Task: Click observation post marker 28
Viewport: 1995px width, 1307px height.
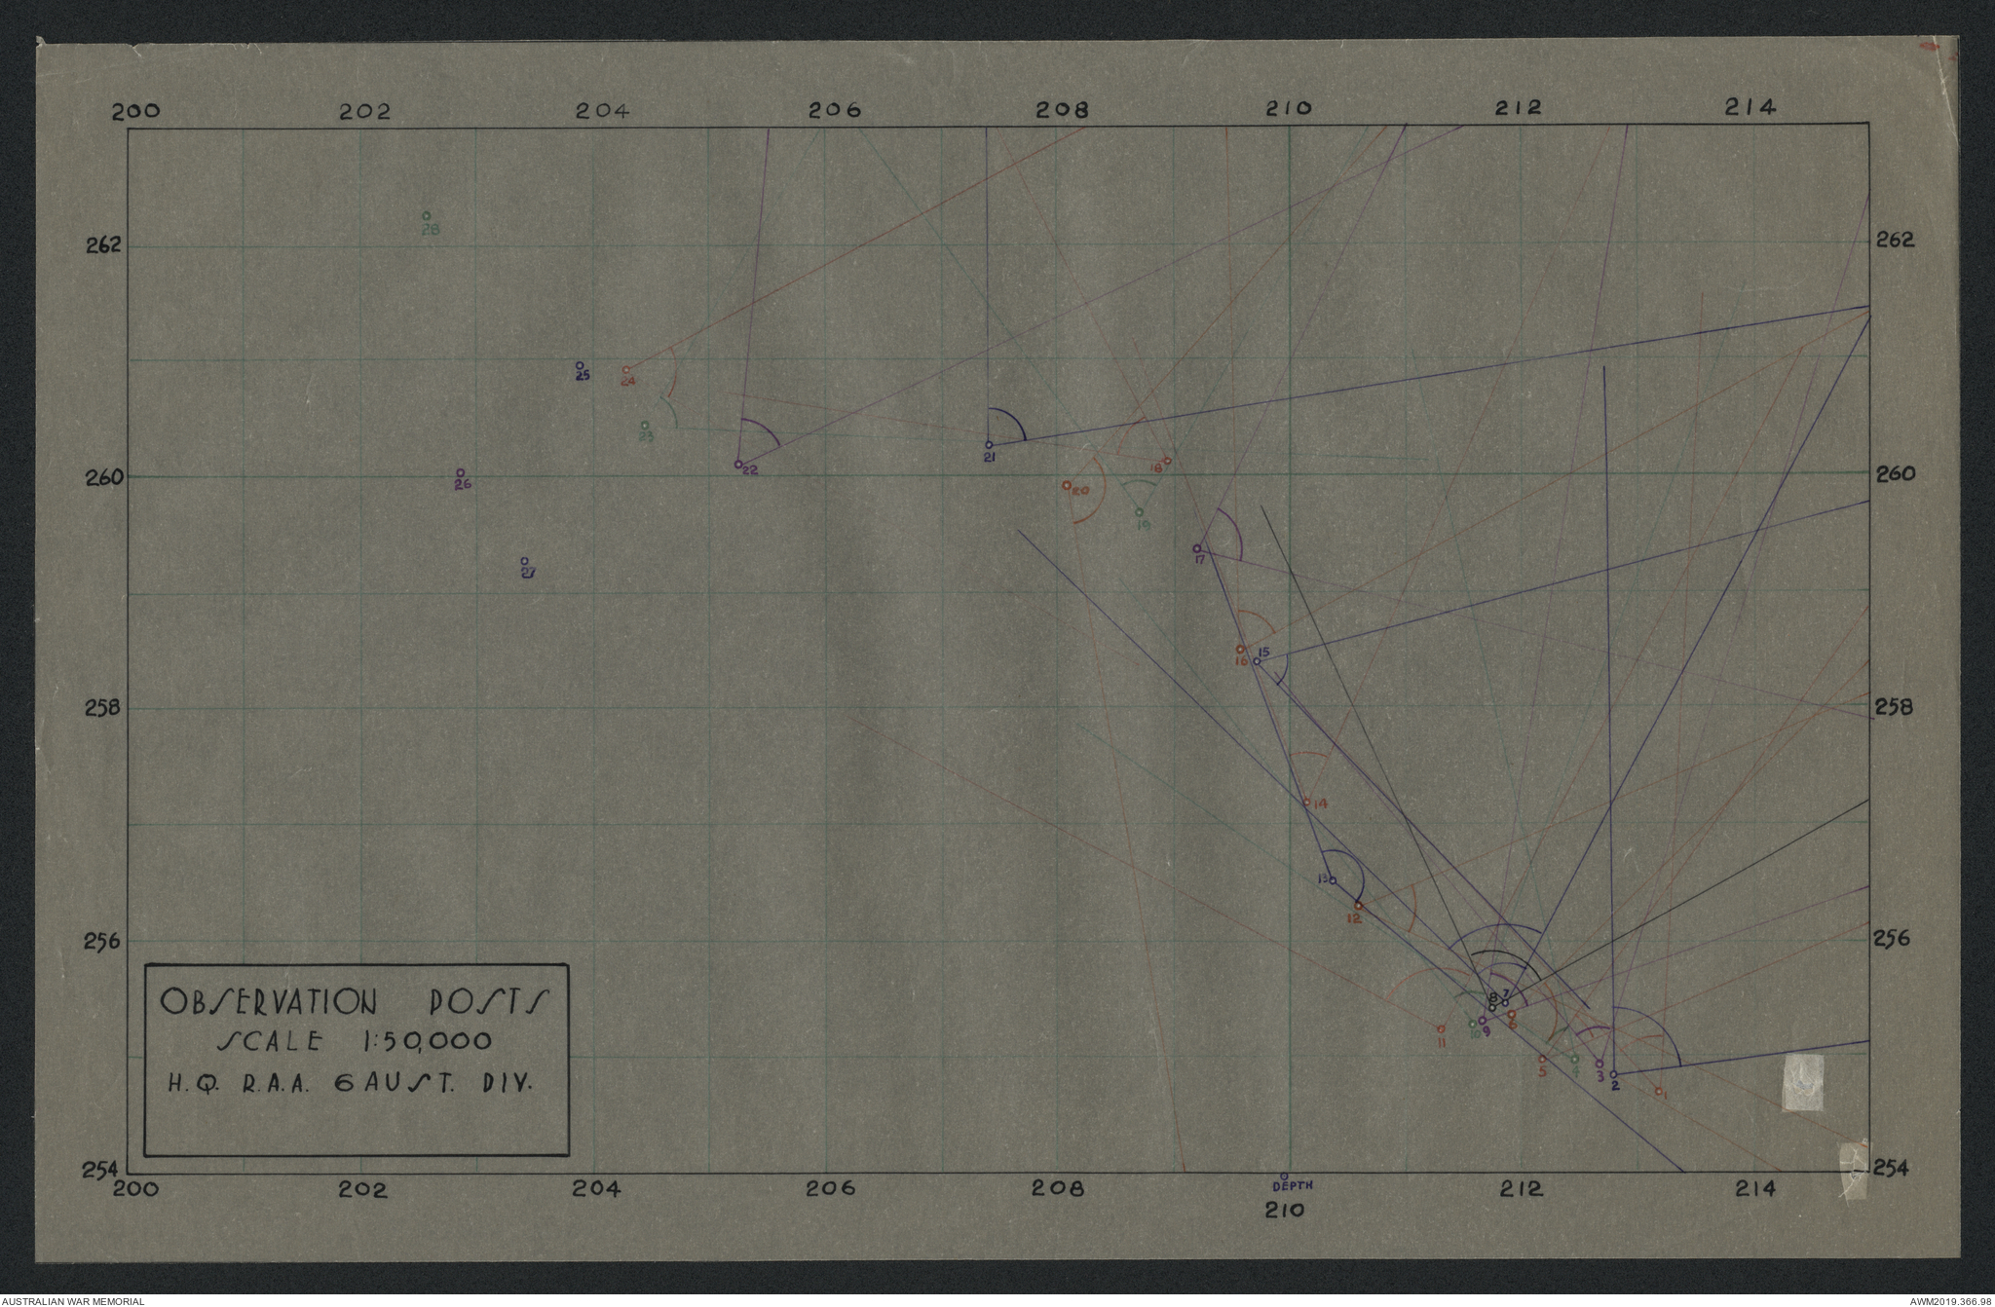Action: click(426, 215)
